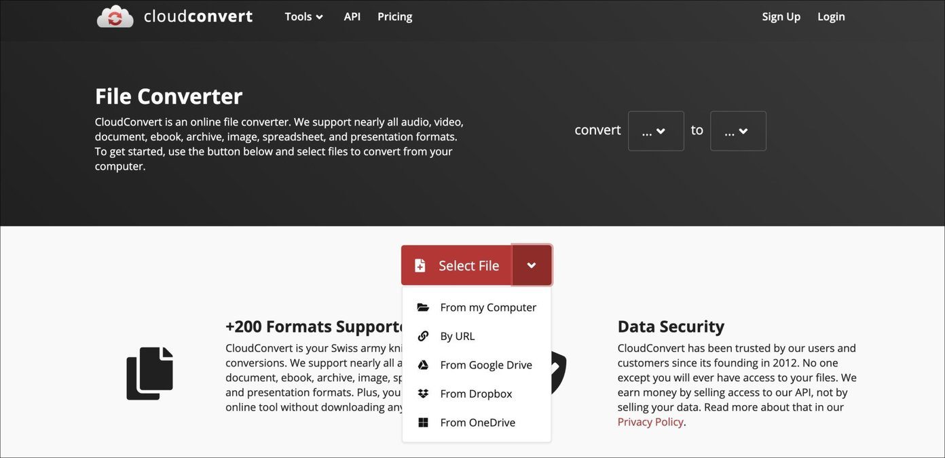The image size is (945, 458).
Task: Click the Select File button
Action: 457,265
